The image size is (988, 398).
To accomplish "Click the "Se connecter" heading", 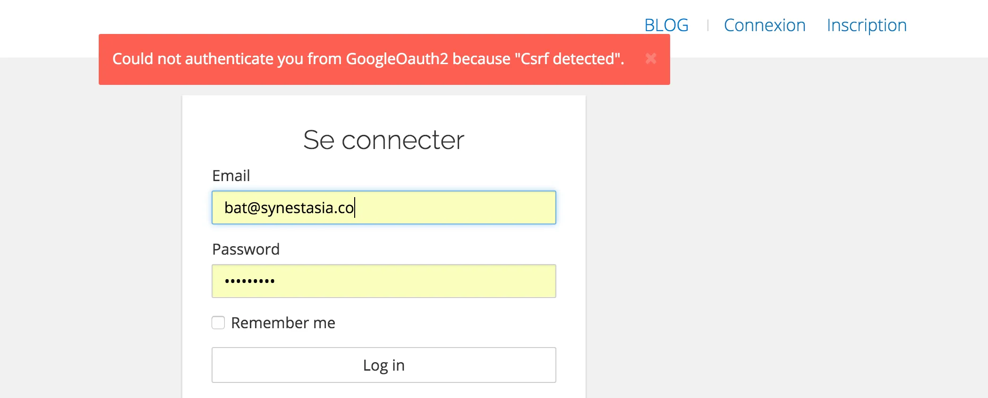I will pyautogui.click(x=383, y=140).
